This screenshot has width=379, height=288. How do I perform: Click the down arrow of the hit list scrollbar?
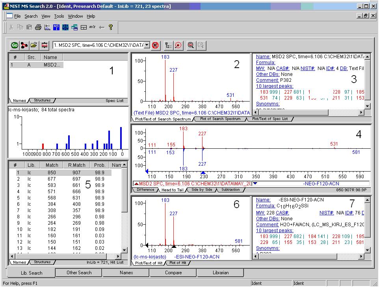[124, 250]
